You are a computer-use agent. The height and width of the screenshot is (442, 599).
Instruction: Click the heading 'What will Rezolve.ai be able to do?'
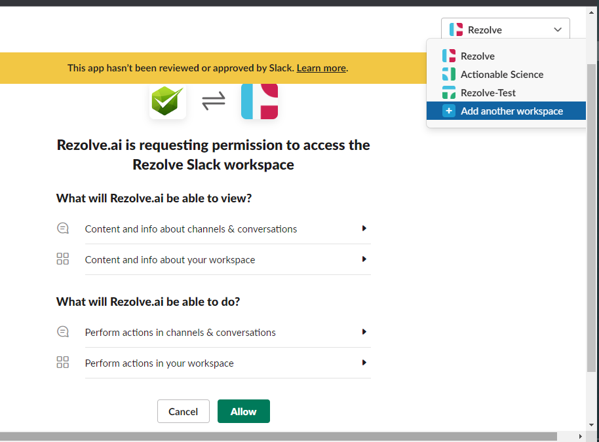[148, 301]
